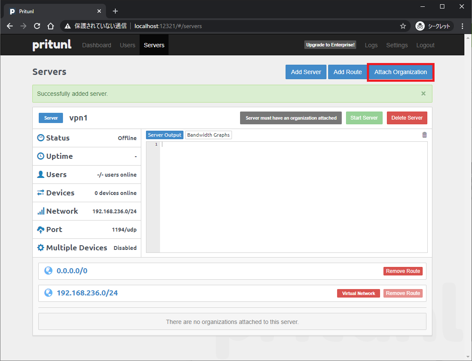Open the Dashboard page
The image size is (472, 361).
97,45
